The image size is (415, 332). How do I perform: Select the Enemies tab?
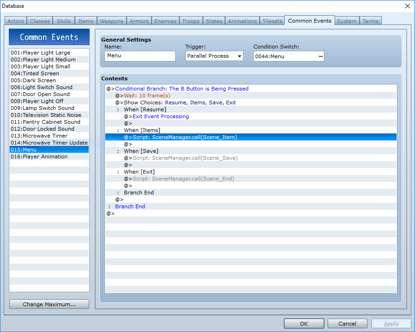point(165,21)
